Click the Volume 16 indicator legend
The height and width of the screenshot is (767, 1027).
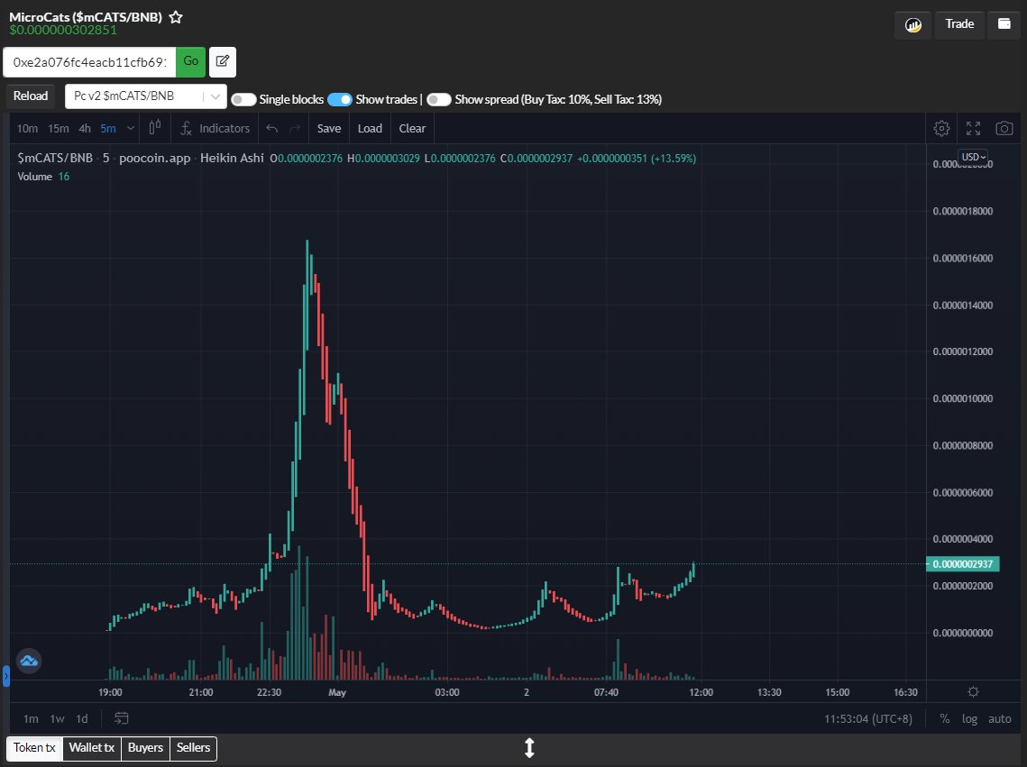click(x=43, y=177)
